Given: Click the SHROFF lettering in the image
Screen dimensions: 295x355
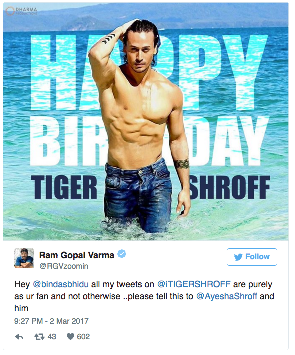Looking at the screenshot, I should [x=230, y=188].
